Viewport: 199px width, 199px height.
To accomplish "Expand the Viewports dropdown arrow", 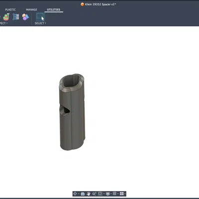I will (x=125, y=194).
